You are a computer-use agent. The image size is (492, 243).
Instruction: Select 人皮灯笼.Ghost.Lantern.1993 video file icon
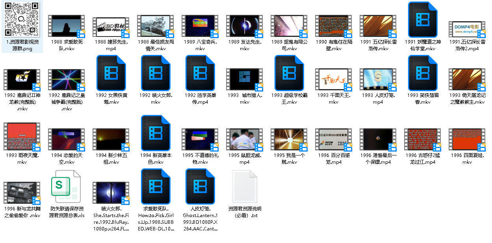click(x=200, y=186)
